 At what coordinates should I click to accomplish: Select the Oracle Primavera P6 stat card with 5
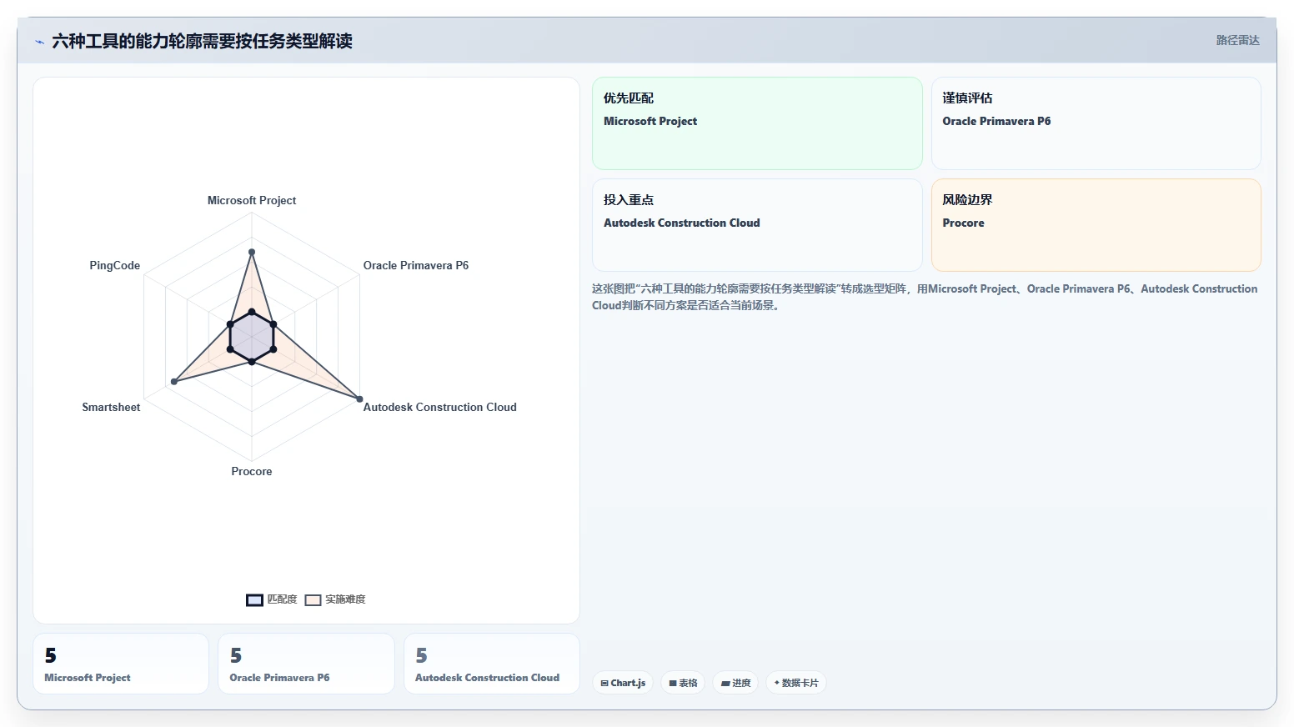(306, 664)
